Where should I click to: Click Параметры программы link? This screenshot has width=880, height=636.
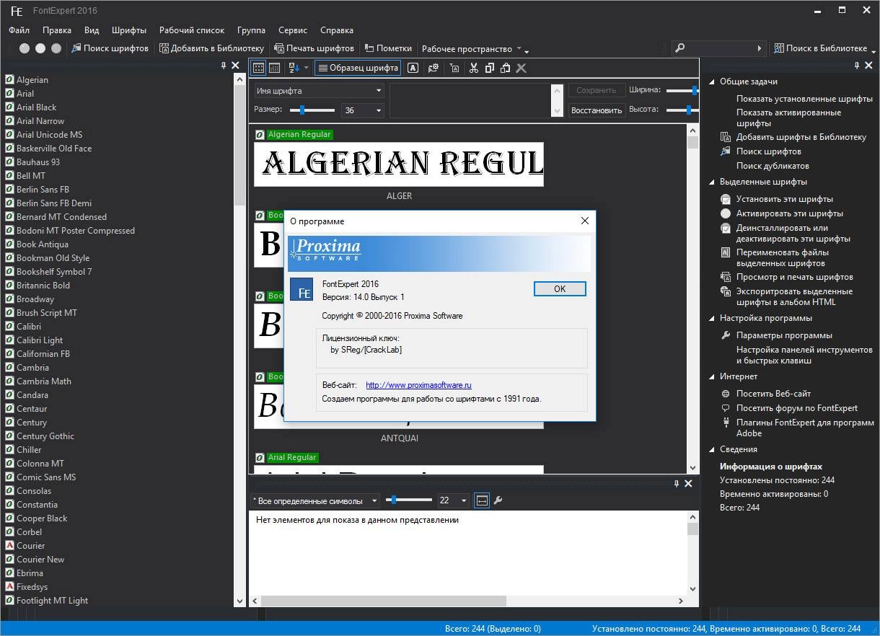pyautogui.click(x=784, y=335)
